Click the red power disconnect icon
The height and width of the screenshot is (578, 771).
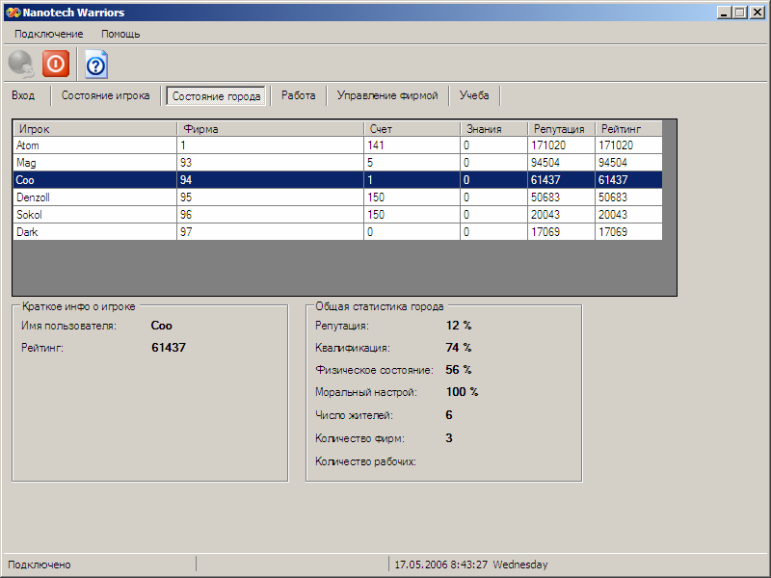[56, 64]
